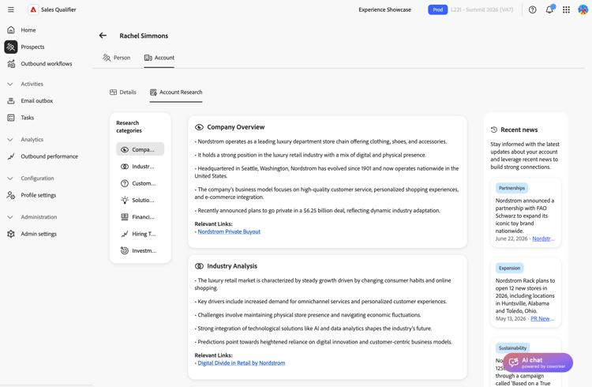Click the Recent news heading

tap(519, 130)
